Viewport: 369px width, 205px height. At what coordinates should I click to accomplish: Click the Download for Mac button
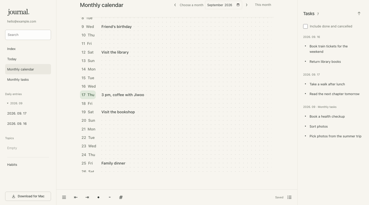[28, 196]
